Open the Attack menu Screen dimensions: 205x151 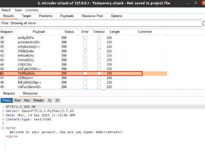point(6,10)
